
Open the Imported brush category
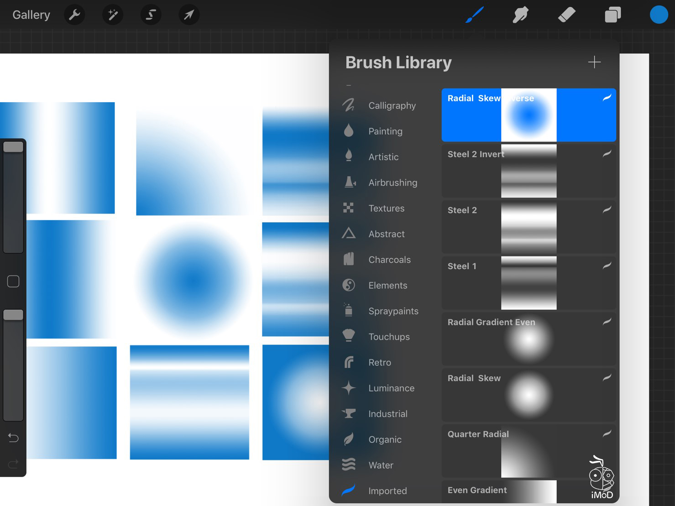(x=387, y=491)
